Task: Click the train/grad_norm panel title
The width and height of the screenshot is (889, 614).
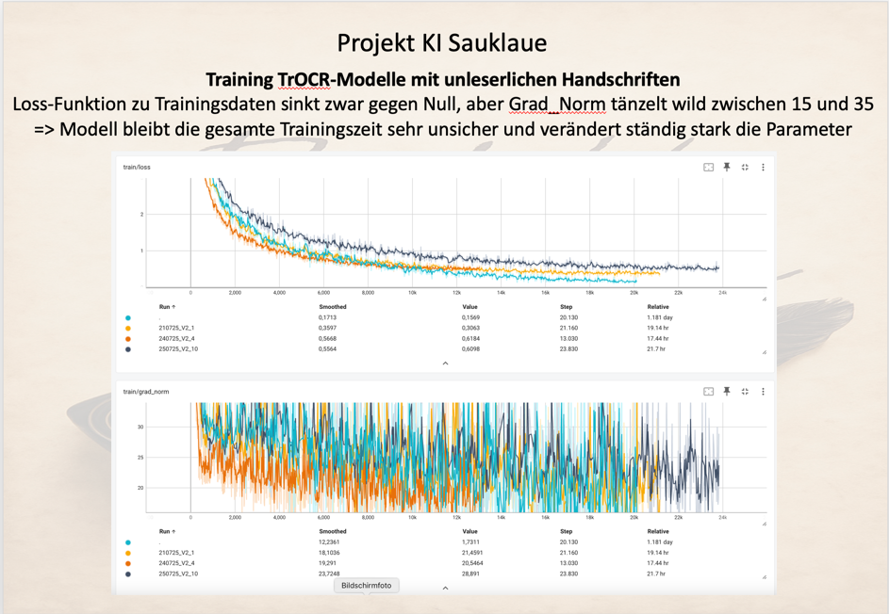Action: (146, 392)
